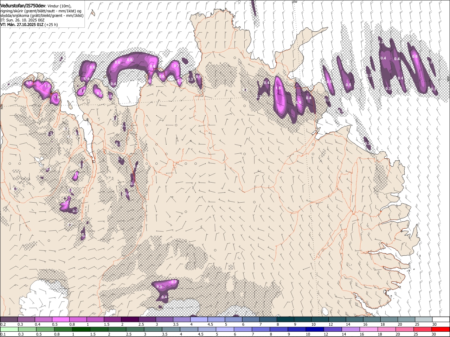Pick the light lavender 4.5–5 snow legend swatch

tap(216, 319)
